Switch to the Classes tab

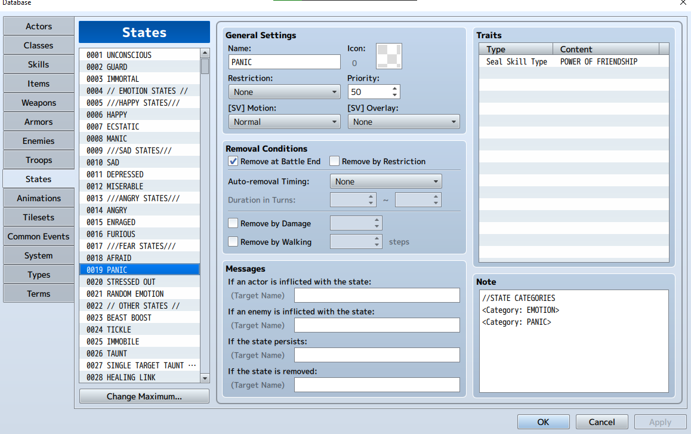(39, 45)
